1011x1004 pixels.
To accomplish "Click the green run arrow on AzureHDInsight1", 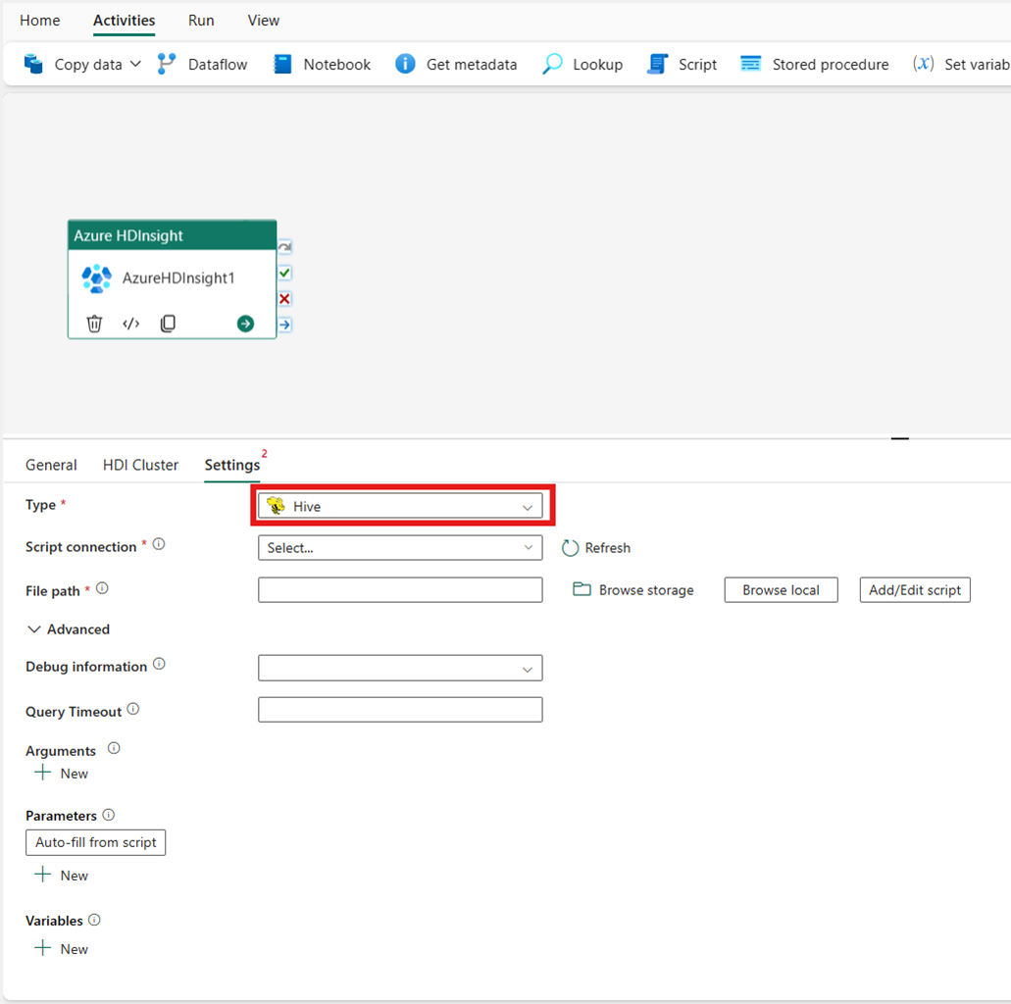I will pyautogui.click(x=245, y=324).
